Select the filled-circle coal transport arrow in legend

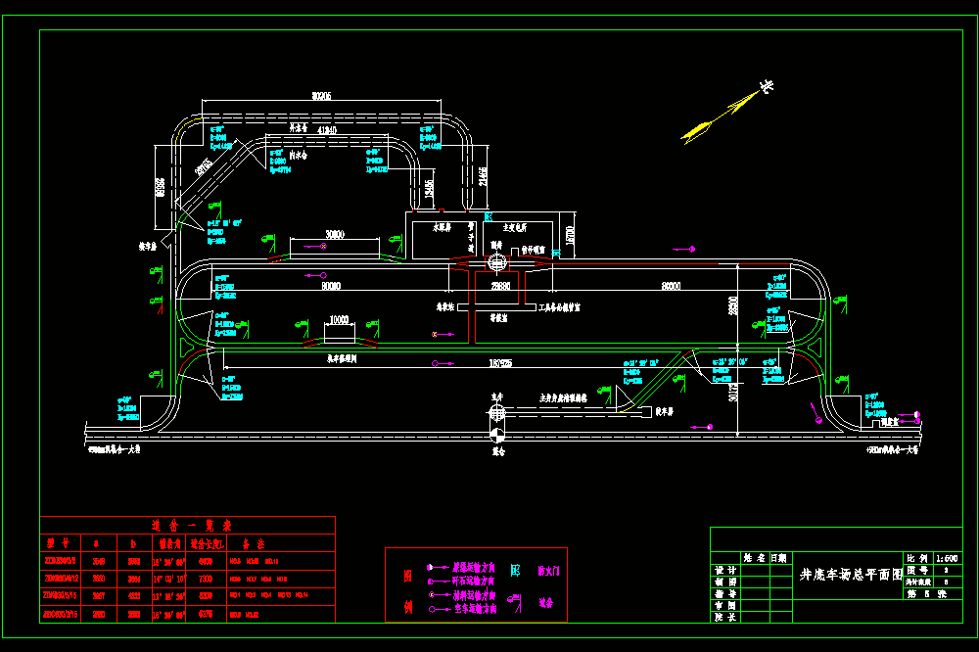tap(438, 568)
